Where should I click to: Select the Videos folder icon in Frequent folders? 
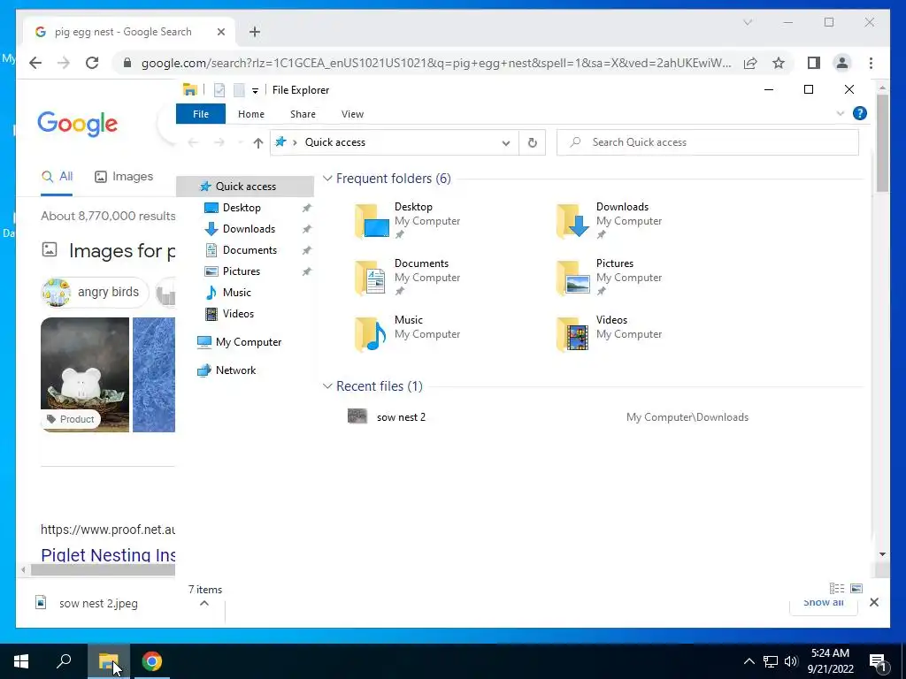coord(572,333)
